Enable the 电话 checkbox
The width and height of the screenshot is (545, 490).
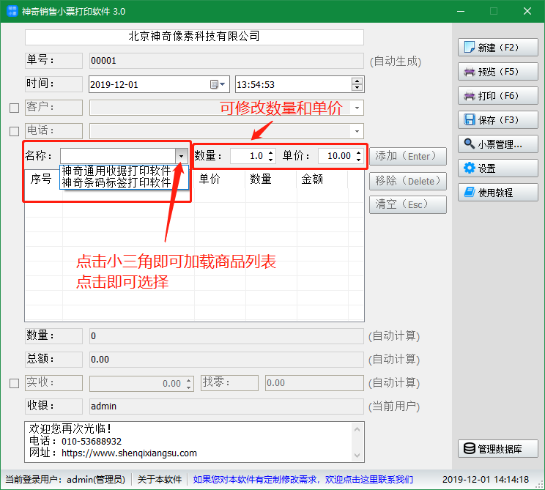14,131
